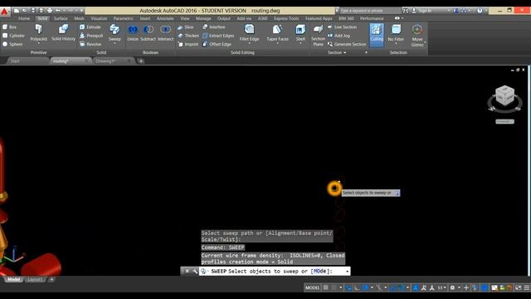The width and height of the screenshot is (531, 299).
Task: Enable Live Section
Action: pos(342,27)
